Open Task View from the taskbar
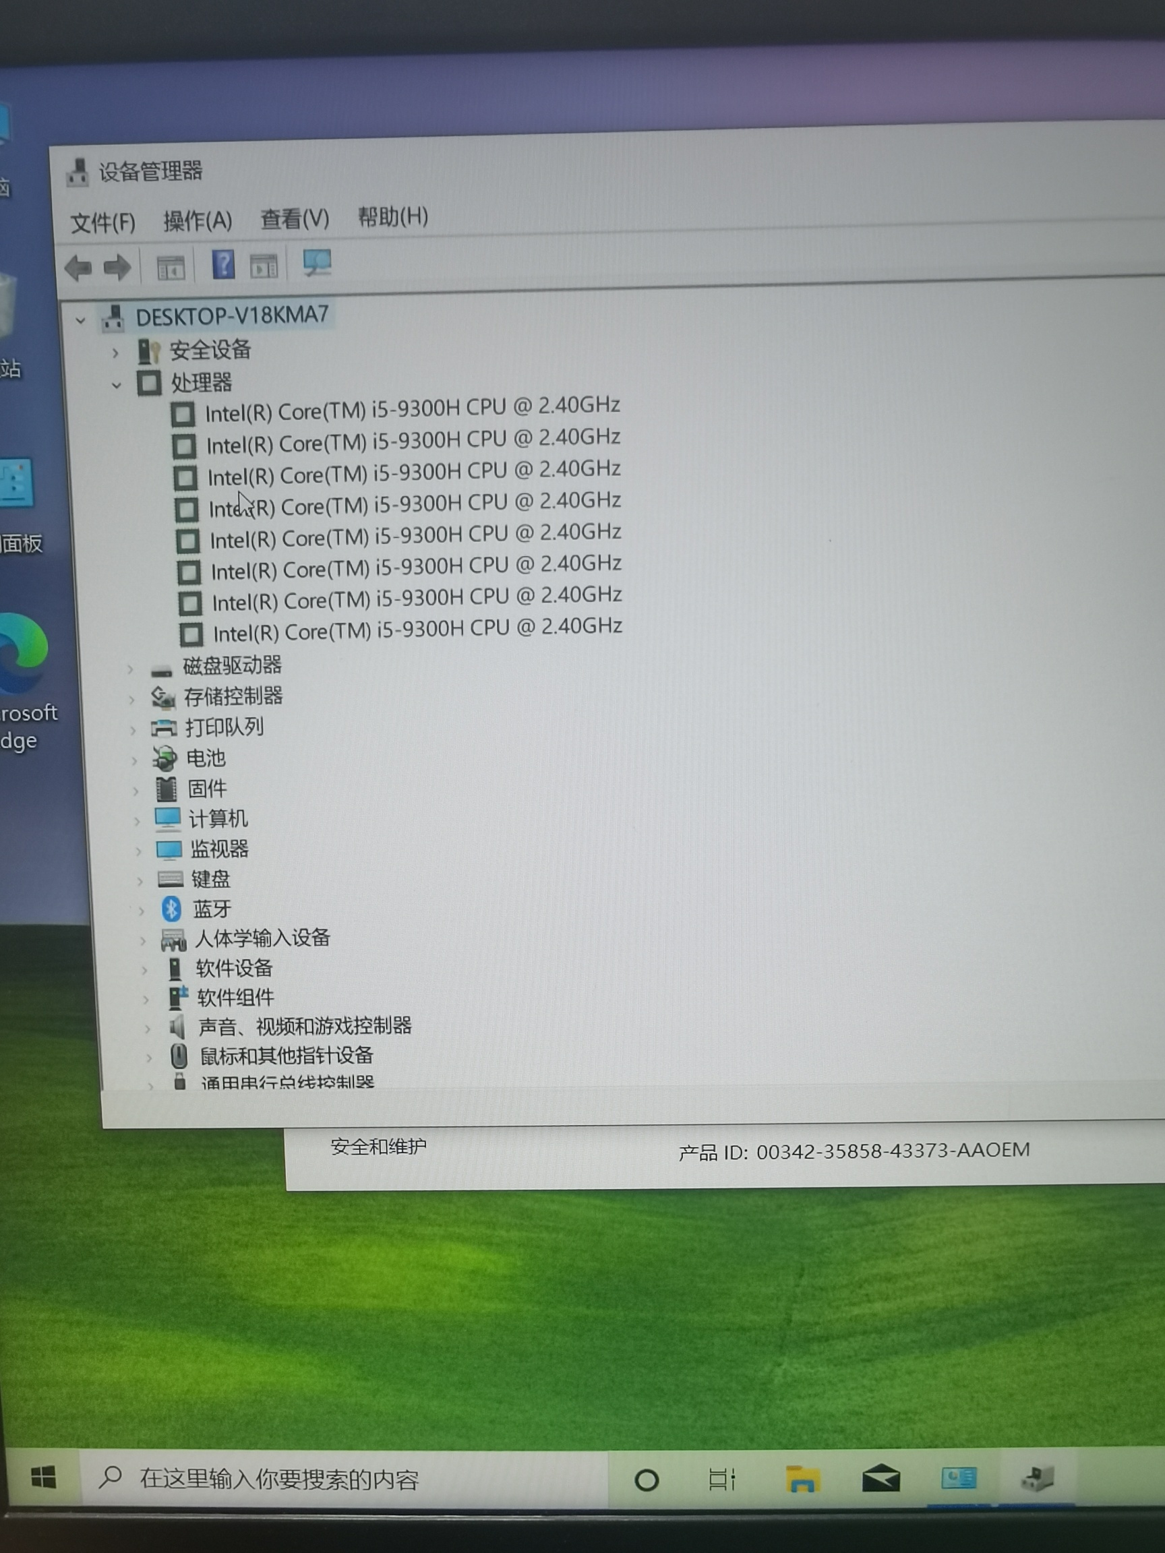Screen dimensions: 1165x1553 pyautogui.click(x=722, y=1479)
